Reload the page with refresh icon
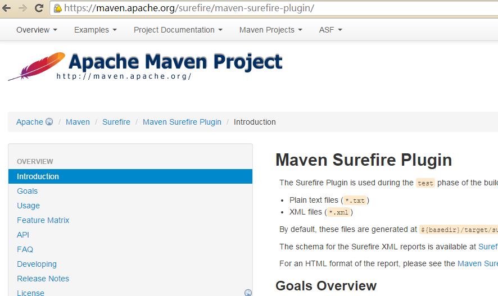 point(39,8)
